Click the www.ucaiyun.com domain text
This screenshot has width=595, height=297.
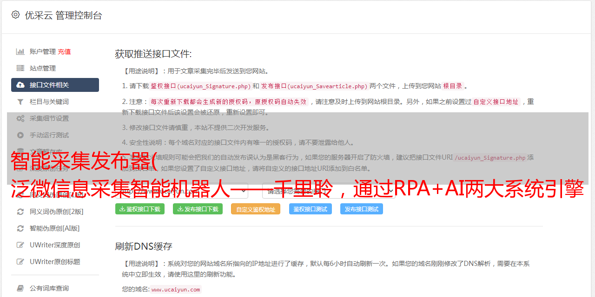coord(176,290)
